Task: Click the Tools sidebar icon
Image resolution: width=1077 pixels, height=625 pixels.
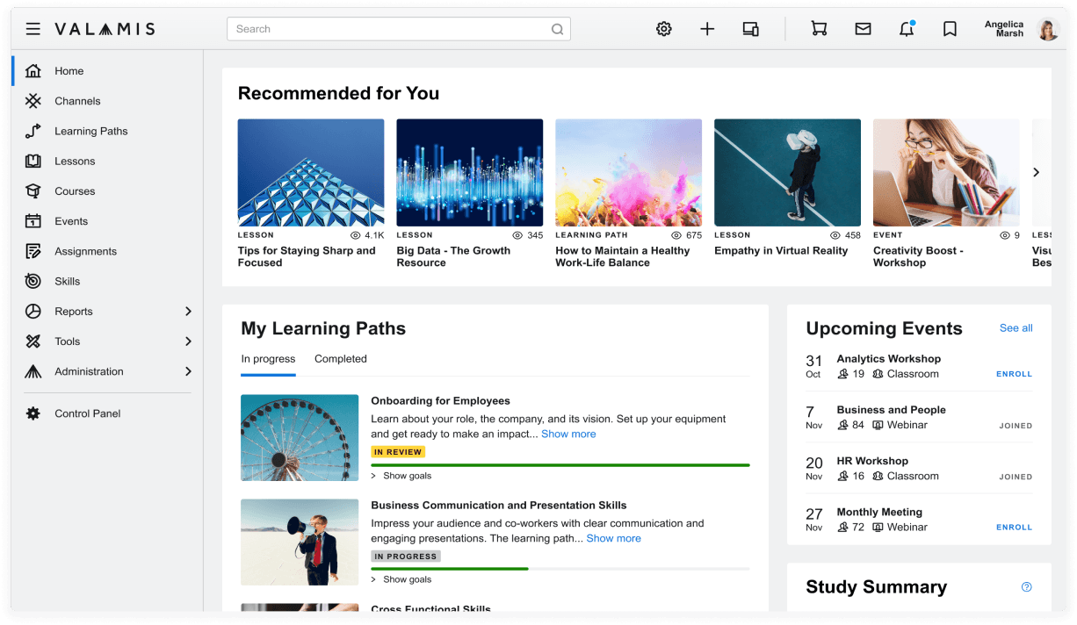Action: pos(33,341)
